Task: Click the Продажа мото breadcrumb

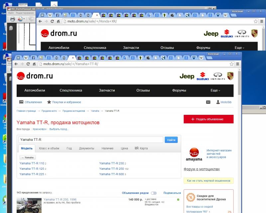Action: point(49,111)
